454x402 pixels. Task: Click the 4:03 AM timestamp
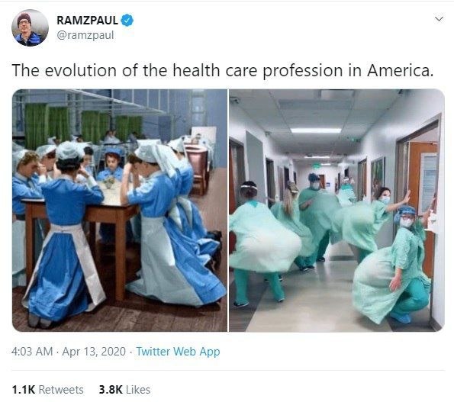(x=32, y=352)
